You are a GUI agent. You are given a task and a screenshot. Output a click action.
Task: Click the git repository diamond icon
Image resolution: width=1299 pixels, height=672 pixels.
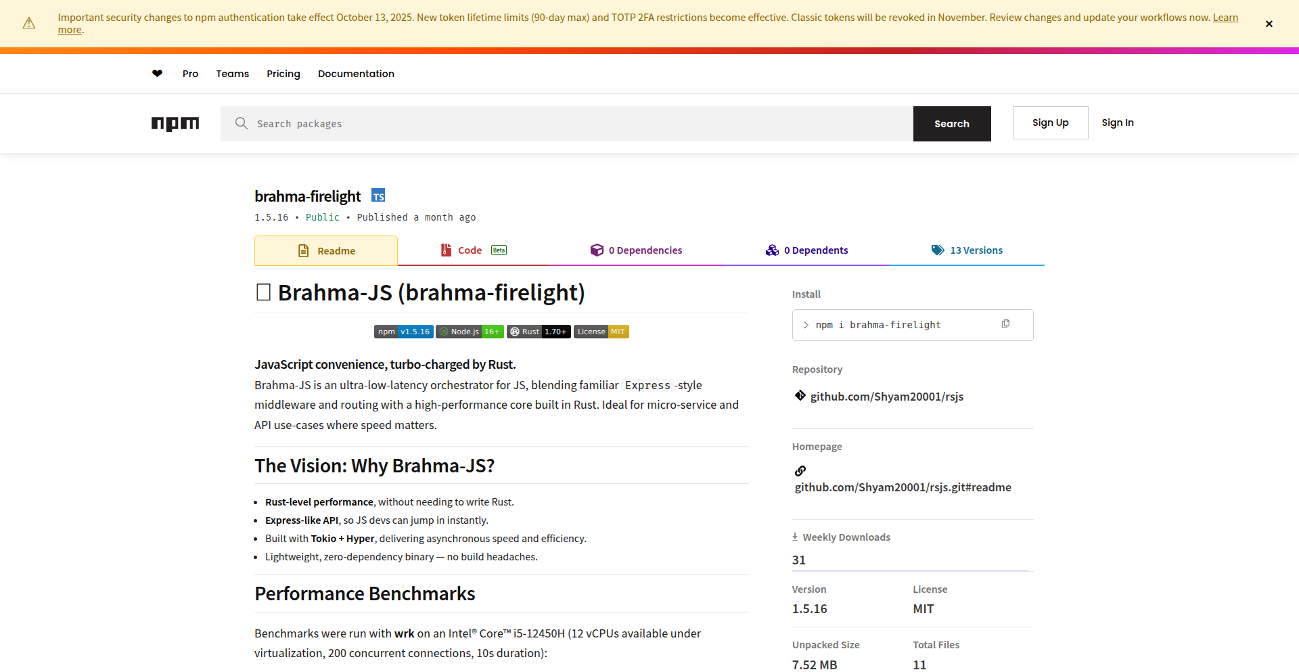pyautogui.click(x=800, y=396)
